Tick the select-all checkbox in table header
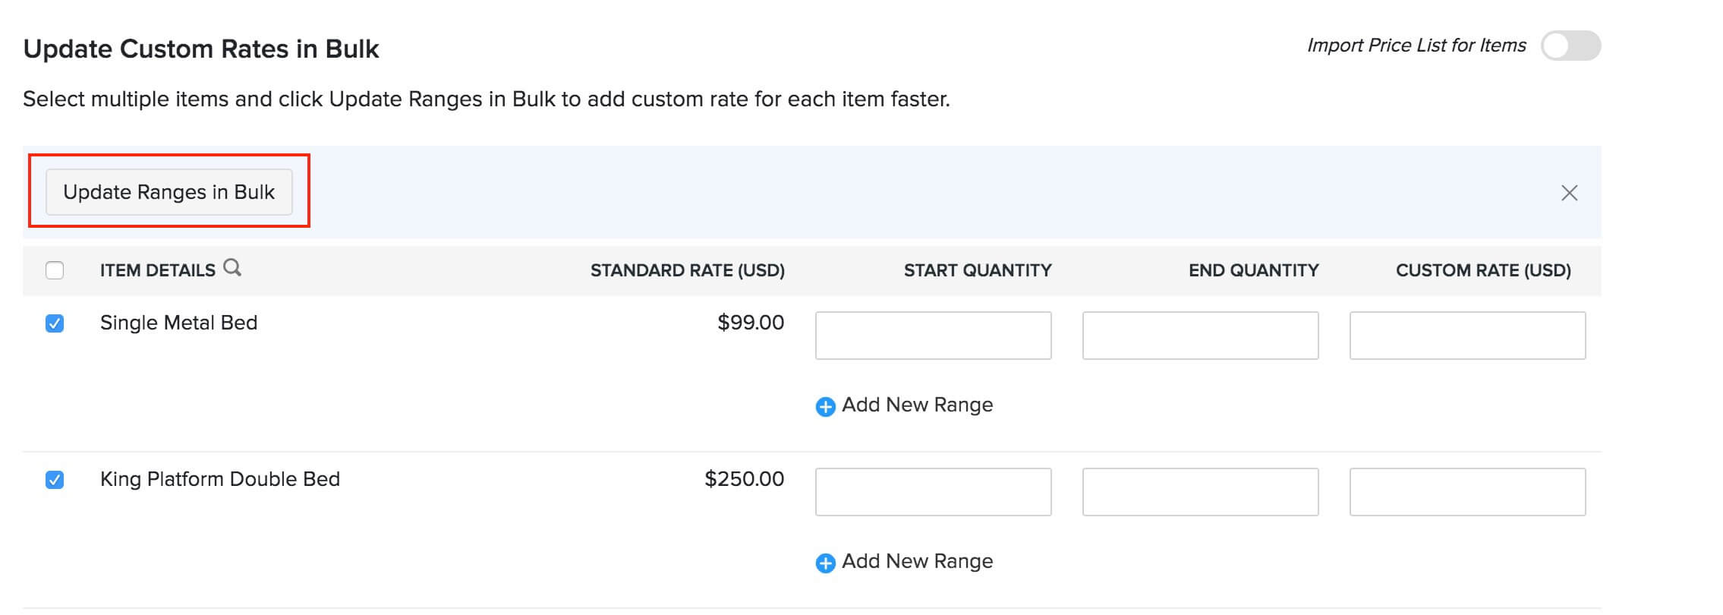 55,270
